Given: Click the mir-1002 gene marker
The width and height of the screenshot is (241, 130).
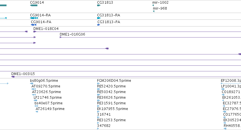Looking at the screenshot, I should (153, 5).
